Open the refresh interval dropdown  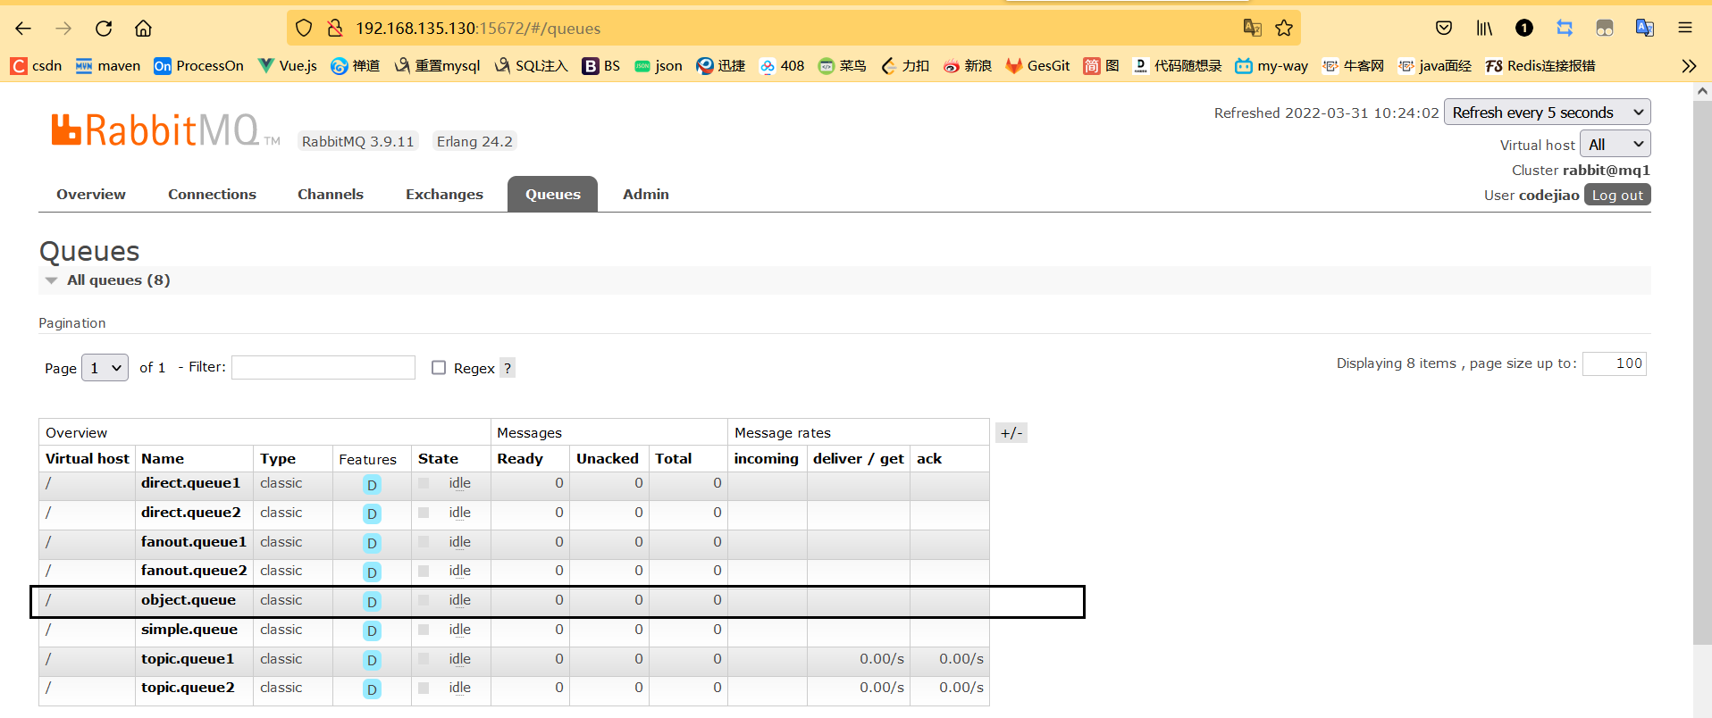click(x=1547, y=113)
